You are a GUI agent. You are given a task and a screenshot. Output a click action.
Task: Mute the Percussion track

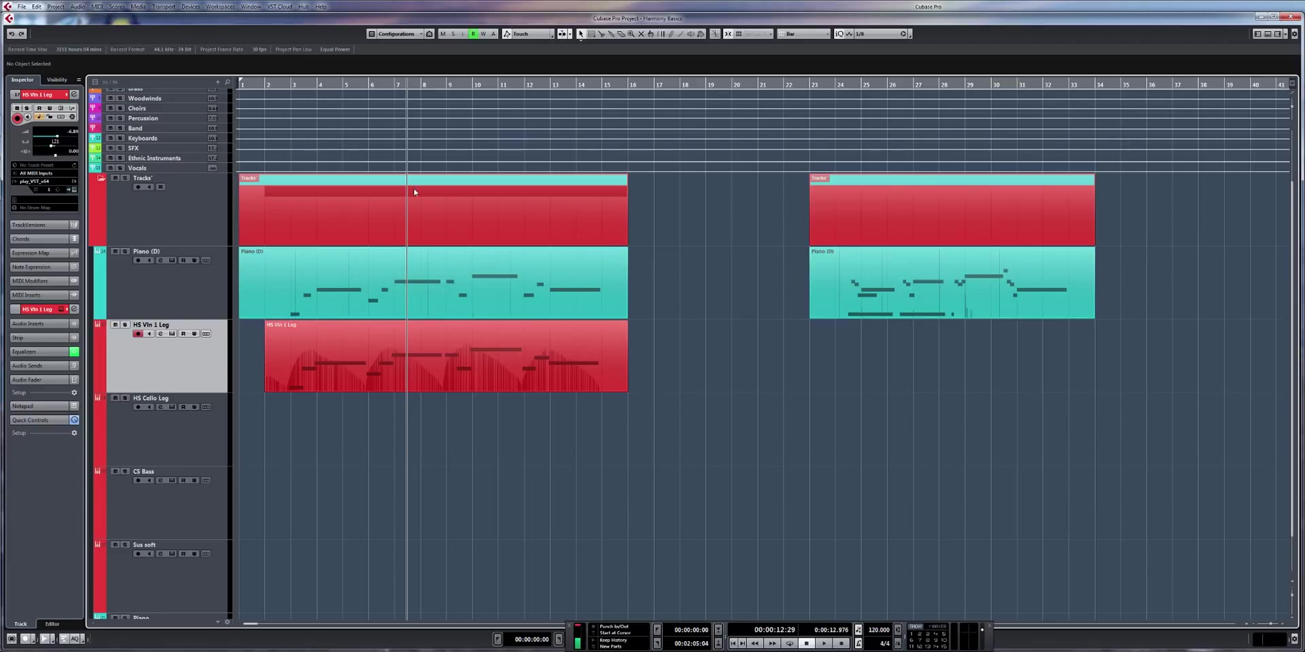click(x=110, y=118)
